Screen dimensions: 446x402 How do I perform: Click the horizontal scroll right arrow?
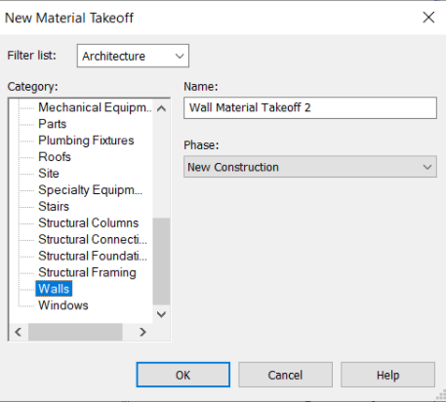coord(142,332)
